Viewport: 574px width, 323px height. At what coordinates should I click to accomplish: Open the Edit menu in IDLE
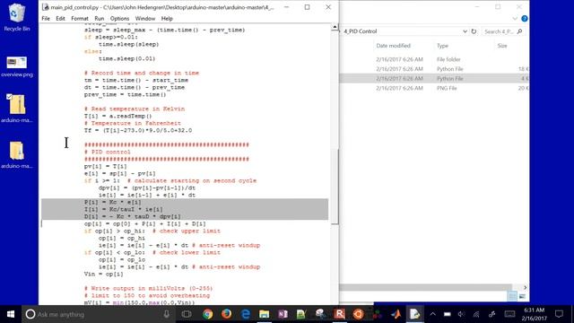[60, 18]
